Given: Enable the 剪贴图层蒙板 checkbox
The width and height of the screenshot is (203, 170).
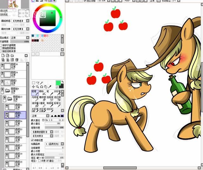Looking at the screenshot, I should coord(1,48).
